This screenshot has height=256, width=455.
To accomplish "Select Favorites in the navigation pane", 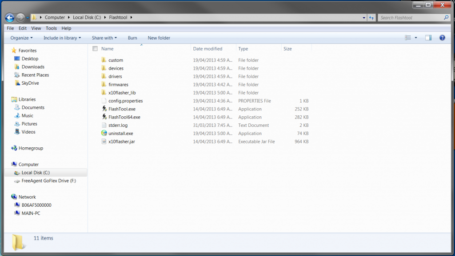I will tap(28, 51).
